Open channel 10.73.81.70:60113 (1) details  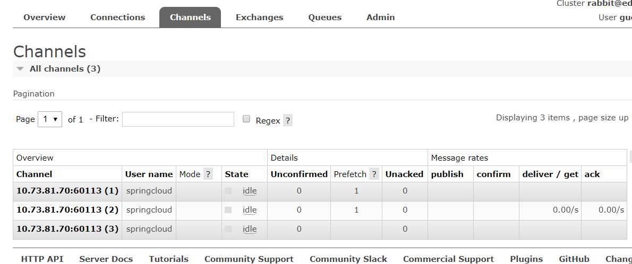coord(67,191)
